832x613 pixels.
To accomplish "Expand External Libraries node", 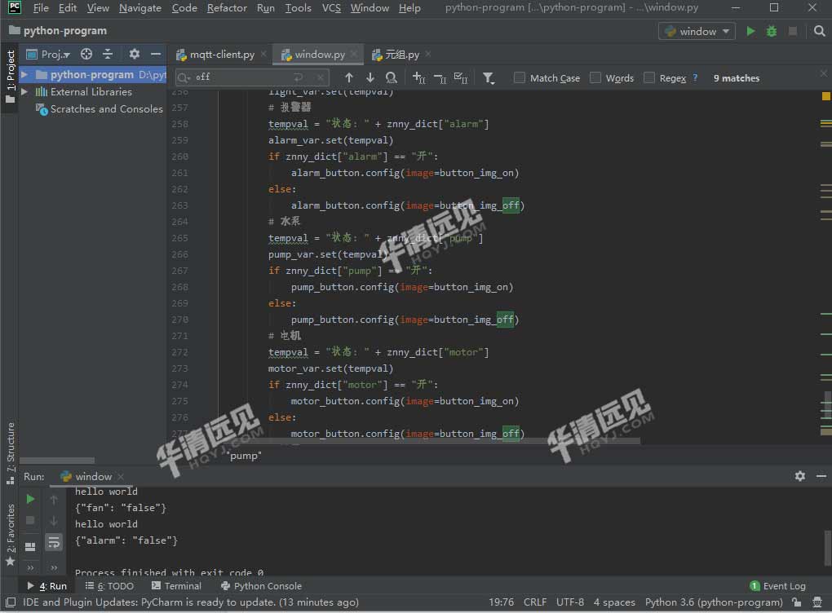I will 24,92.
